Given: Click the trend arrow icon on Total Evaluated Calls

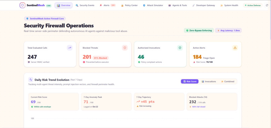Looking at the screenshot, I should pos(70,48).
